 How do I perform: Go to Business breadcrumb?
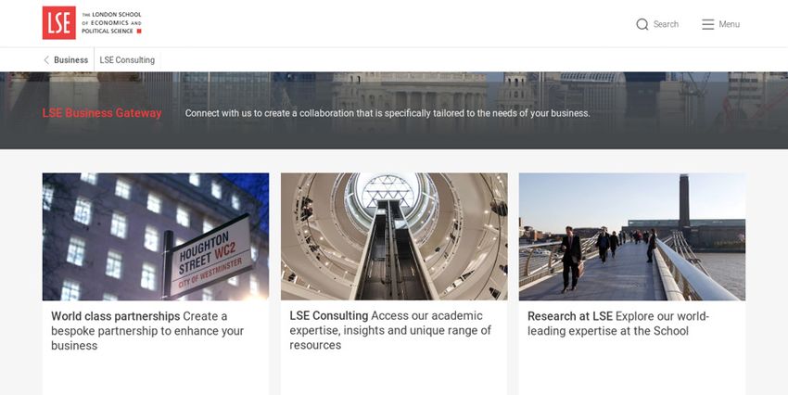point(70,59)
